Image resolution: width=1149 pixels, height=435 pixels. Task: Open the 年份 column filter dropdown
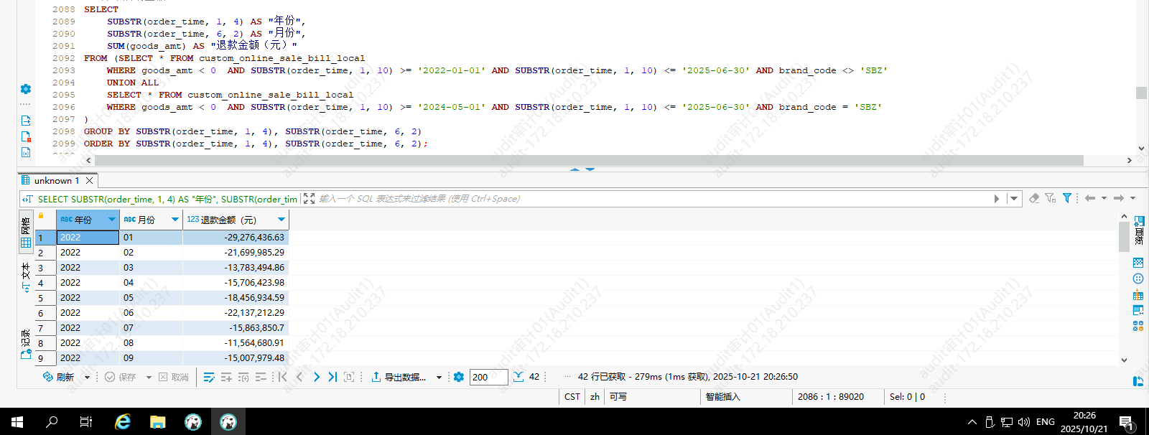click(x=112, y=220)
